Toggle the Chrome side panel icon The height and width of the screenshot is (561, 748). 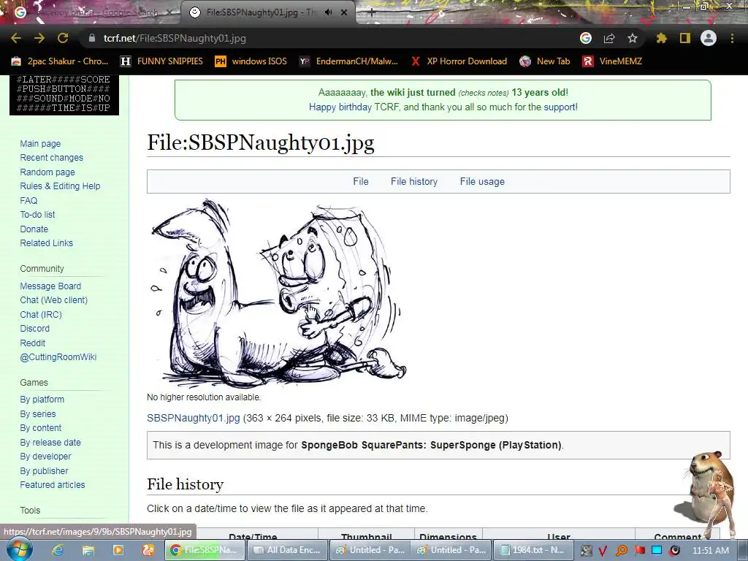(685, 38)
